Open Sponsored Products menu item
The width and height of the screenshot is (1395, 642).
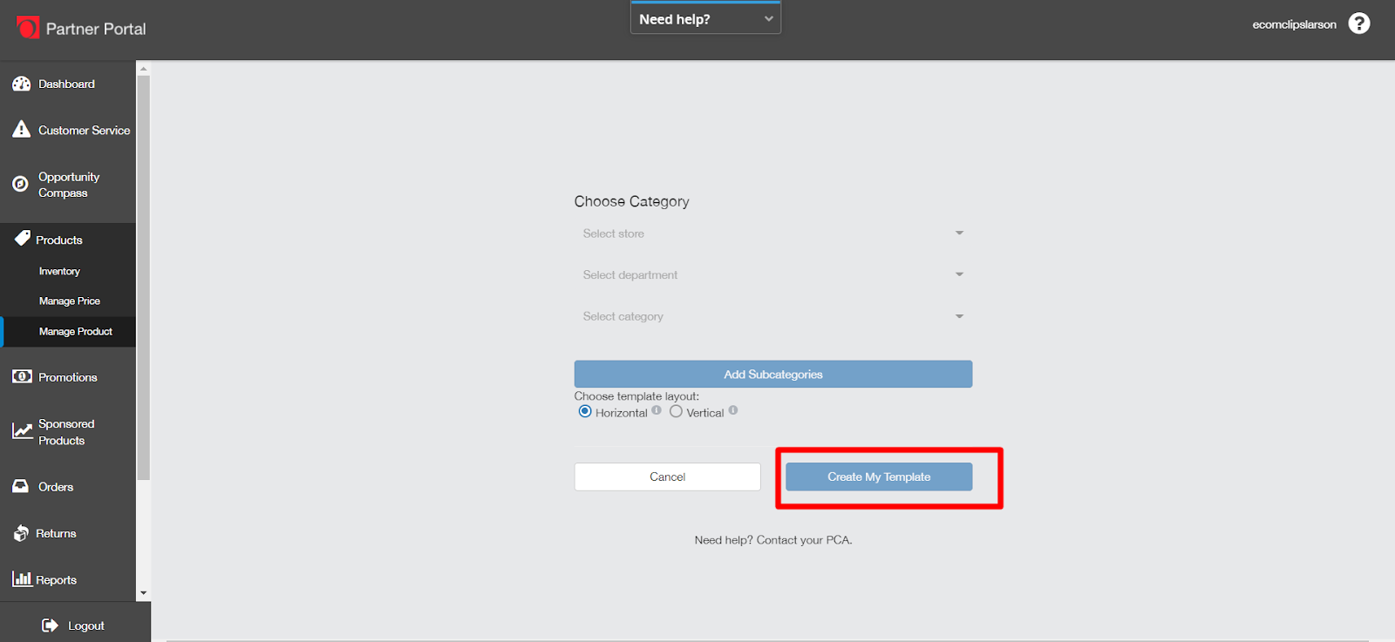click(68, 432)
